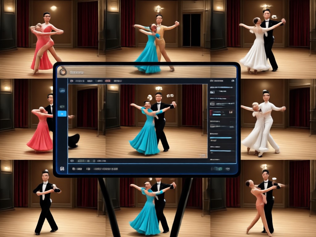
Task: Click the second small box icon in right panel
Action: point(212,104)
